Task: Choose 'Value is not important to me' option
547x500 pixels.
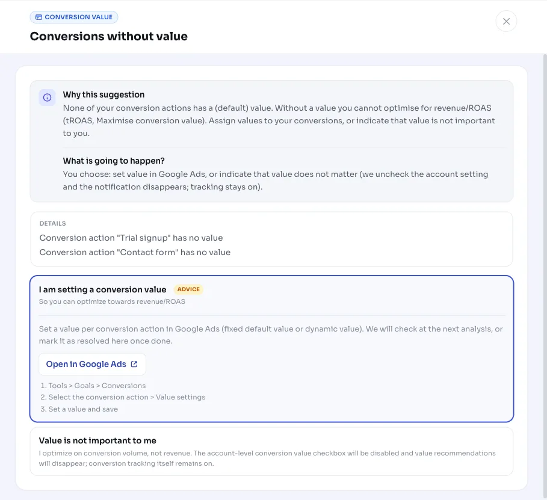Action: (x=271, y=451)
